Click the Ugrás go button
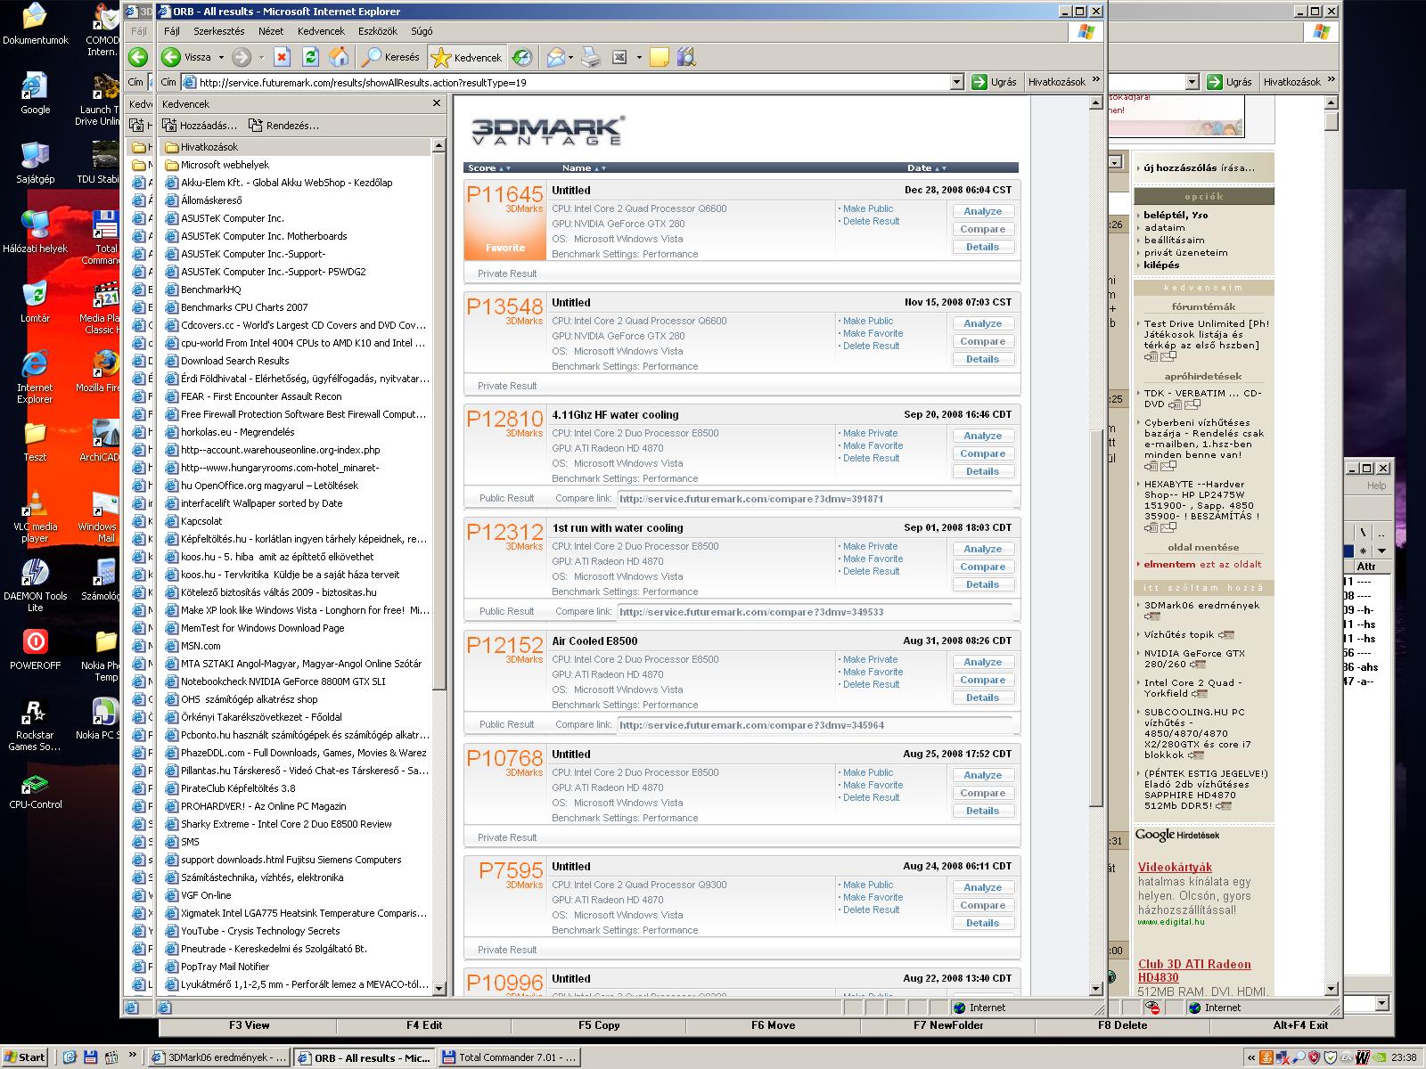Screen dimensions: 1426x1069 [994, 82]
